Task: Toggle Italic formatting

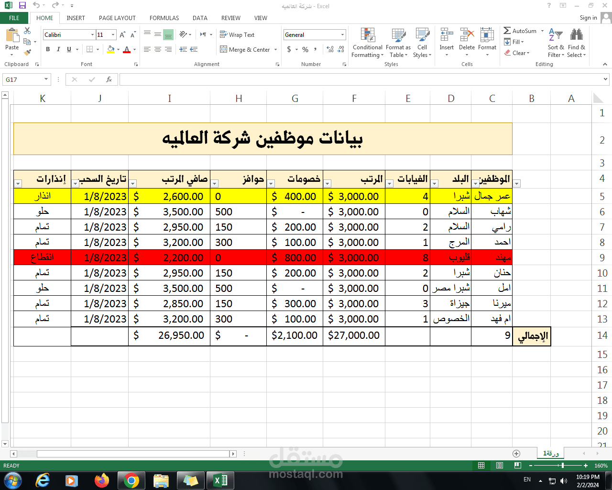Action: click(x=58, y=49)
